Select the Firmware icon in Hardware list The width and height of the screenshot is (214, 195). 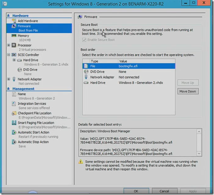click(x=14, y=26)
